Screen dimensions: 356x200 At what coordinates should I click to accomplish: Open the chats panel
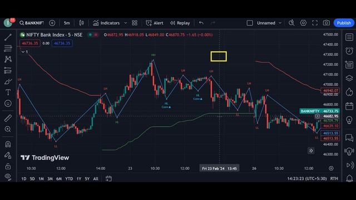(349, 137)
